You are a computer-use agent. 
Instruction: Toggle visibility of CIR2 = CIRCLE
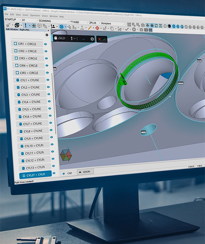click(46, 51)
